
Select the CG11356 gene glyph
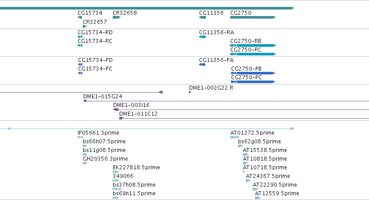coord(202,17)
